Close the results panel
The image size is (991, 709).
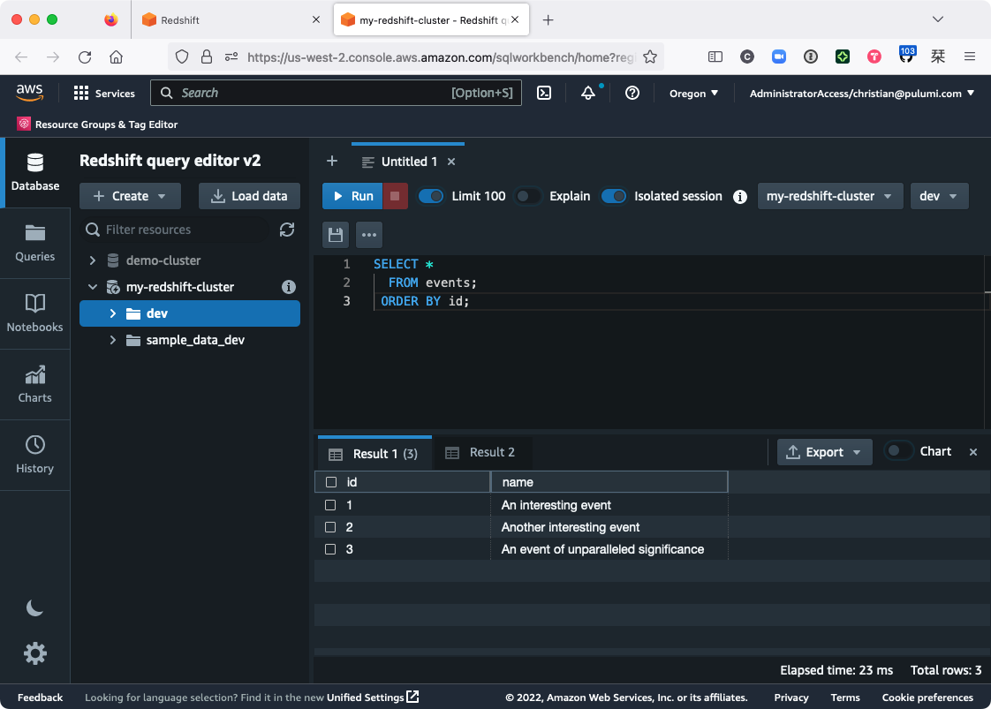[x=973, y=452]
